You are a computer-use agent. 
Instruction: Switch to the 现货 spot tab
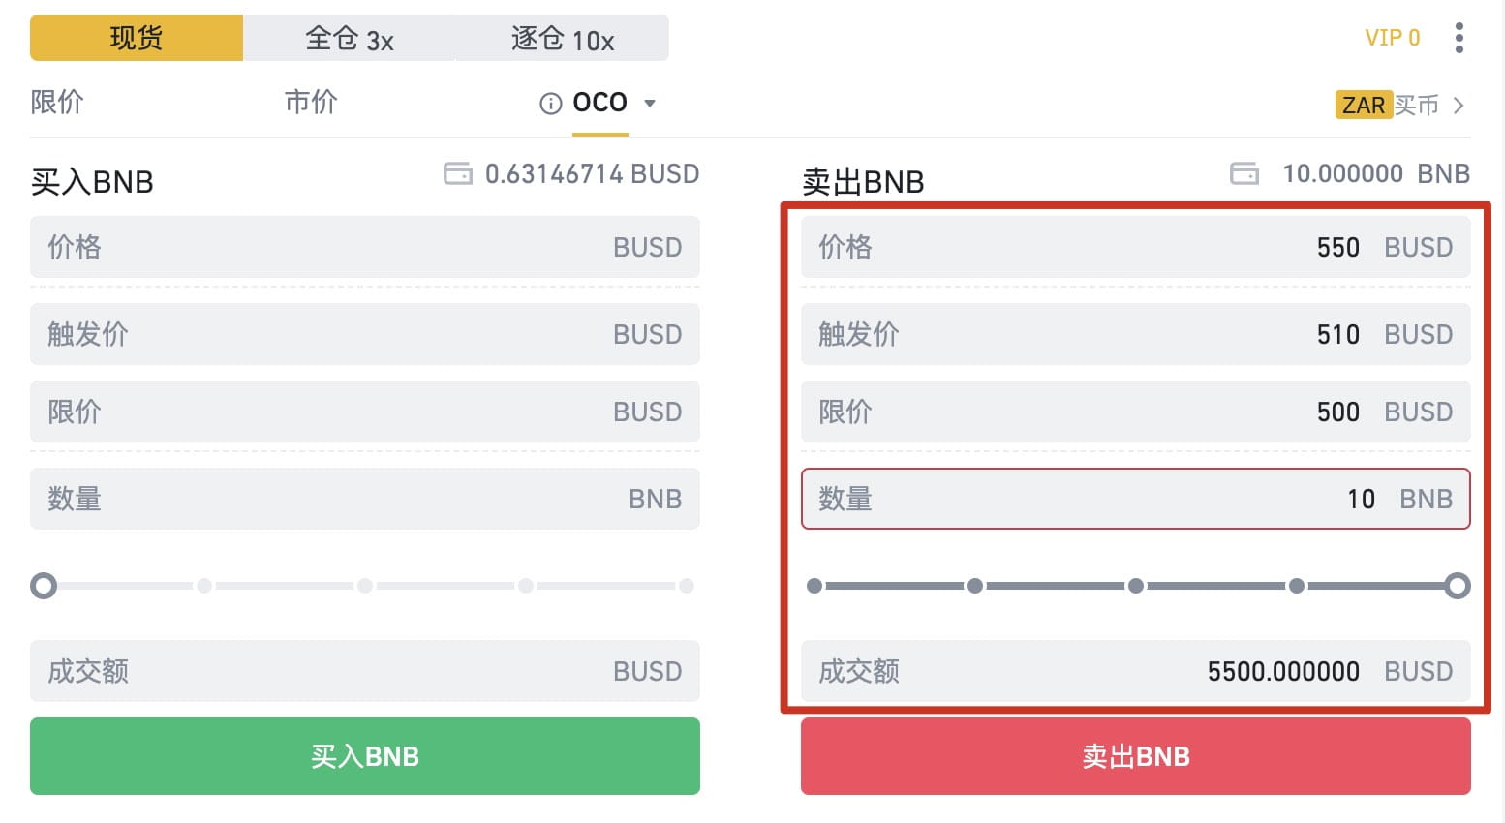(x=137, y=38)
